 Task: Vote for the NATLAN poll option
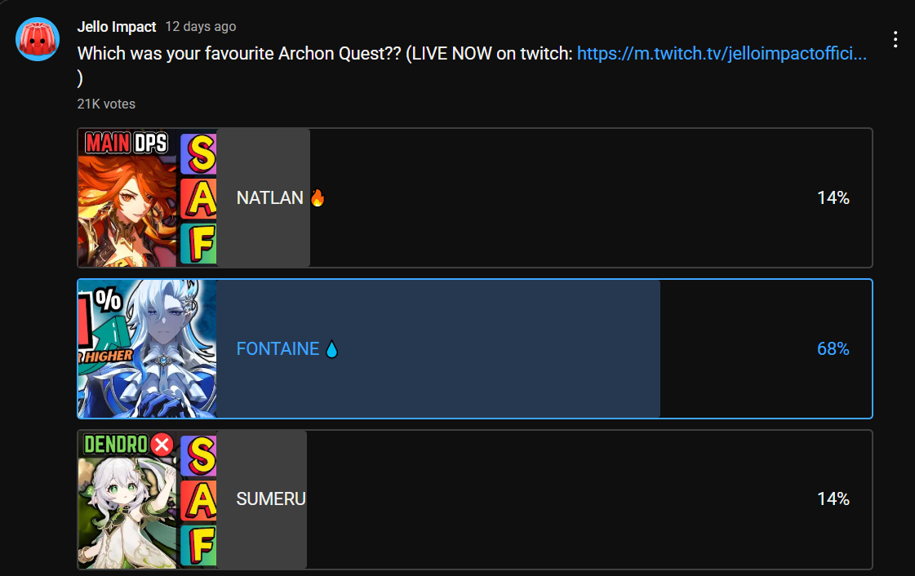pos(475,197)
